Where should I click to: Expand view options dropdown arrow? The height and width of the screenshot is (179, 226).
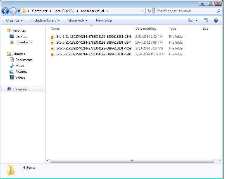click(x=196, y=20)
